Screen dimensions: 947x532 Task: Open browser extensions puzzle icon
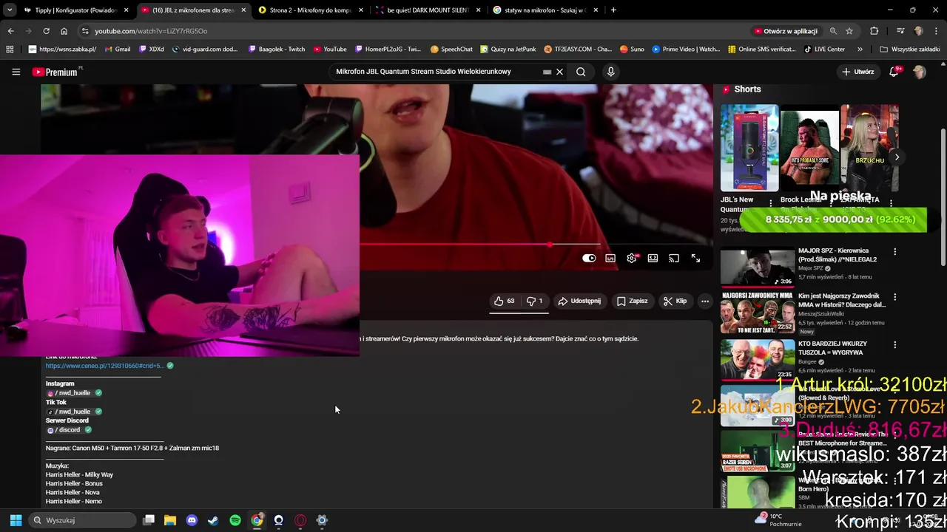click(x=874, y=31)
